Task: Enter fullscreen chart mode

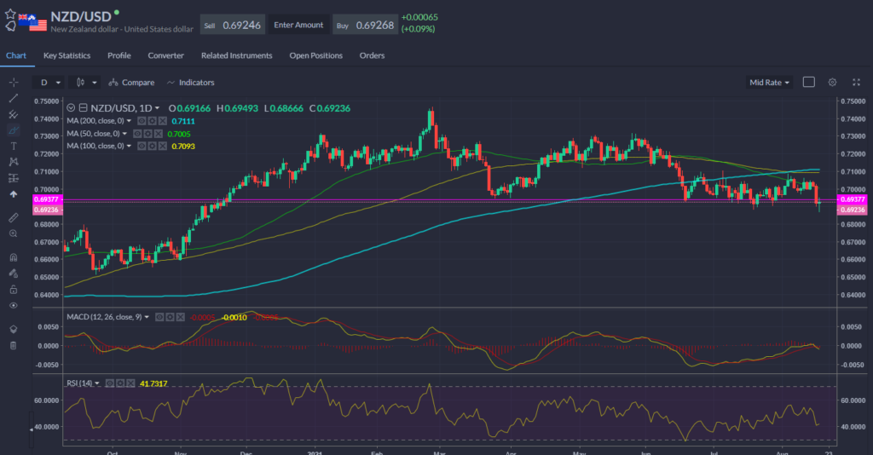Action: click(856, 83)
